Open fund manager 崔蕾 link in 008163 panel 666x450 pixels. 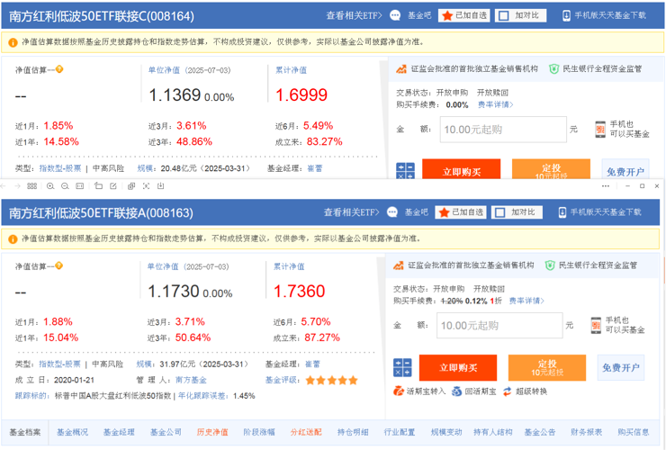coord(312,364)
